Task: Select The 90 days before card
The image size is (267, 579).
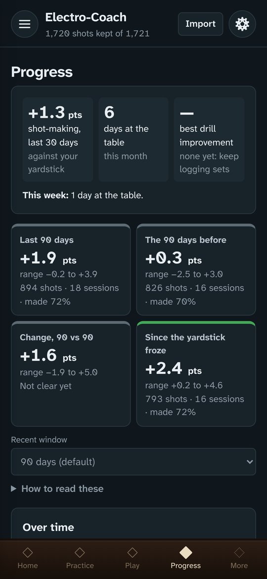Action: [196, 270]
